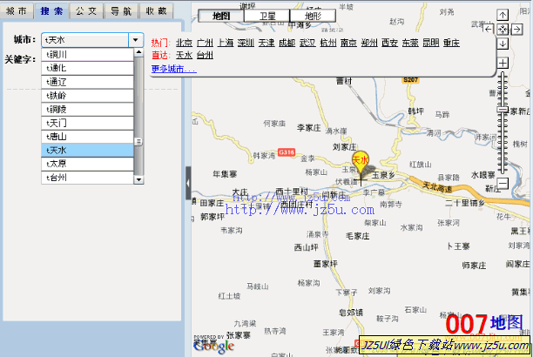
Task: Select t铁岭 from the city list
Action: [88, 96]
